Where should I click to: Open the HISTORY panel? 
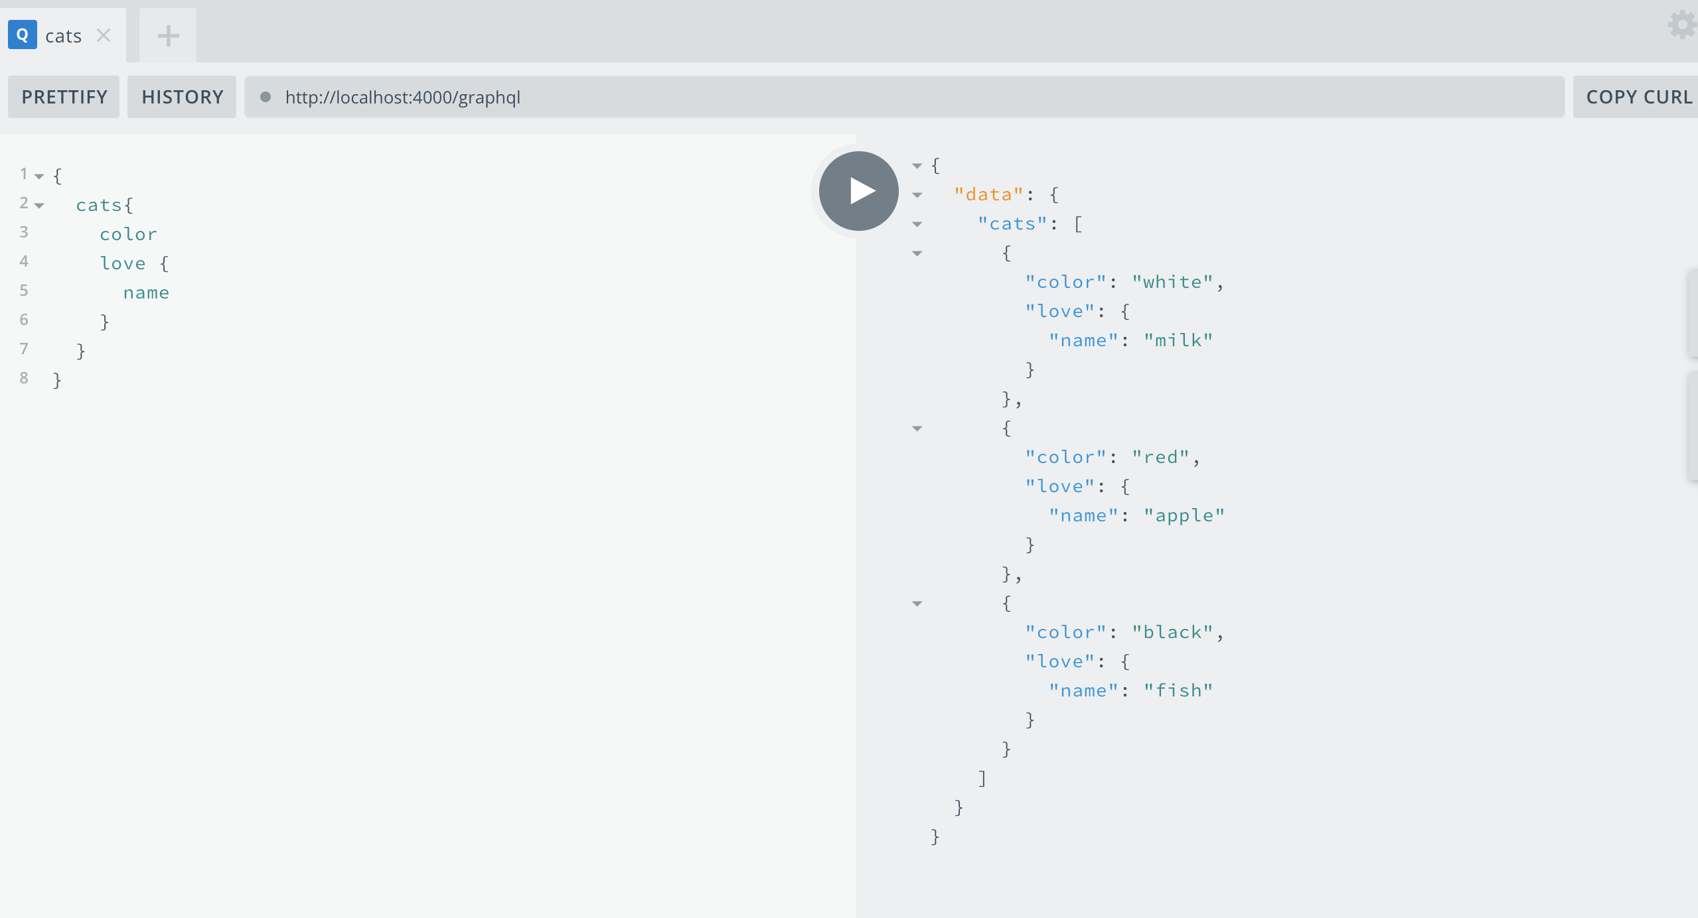click(182, 97)
